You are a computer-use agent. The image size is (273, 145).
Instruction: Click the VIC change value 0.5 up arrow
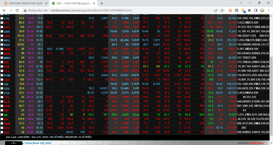pos(135,115)
